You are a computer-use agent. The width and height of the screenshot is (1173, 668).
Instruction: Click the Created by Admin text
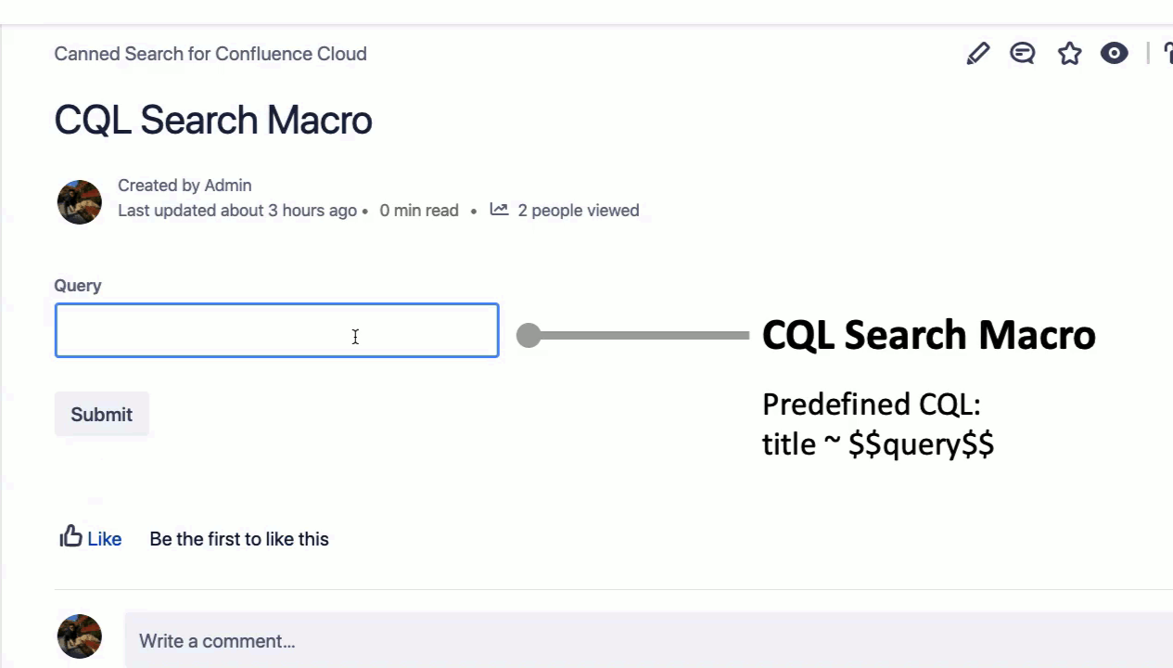click(x=185, y=186)
